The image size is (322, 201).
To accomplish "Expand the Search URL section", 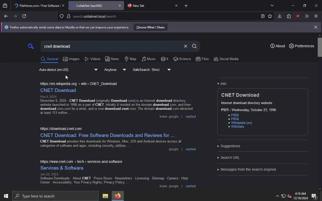I will (x=228, y=158).
